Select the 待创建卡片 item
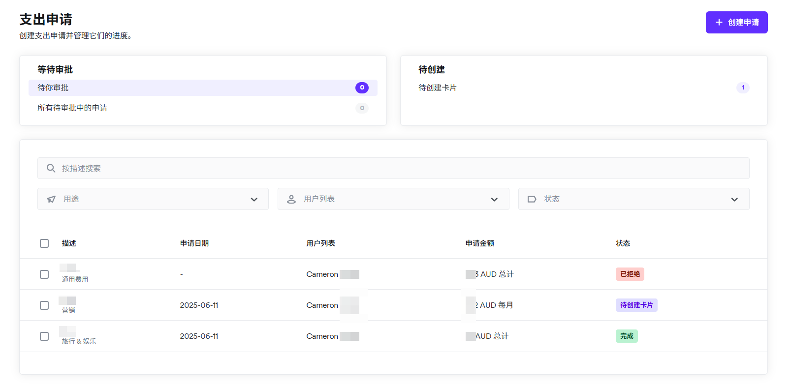Viewport: 791px width, 387px height. click(584, 88)
